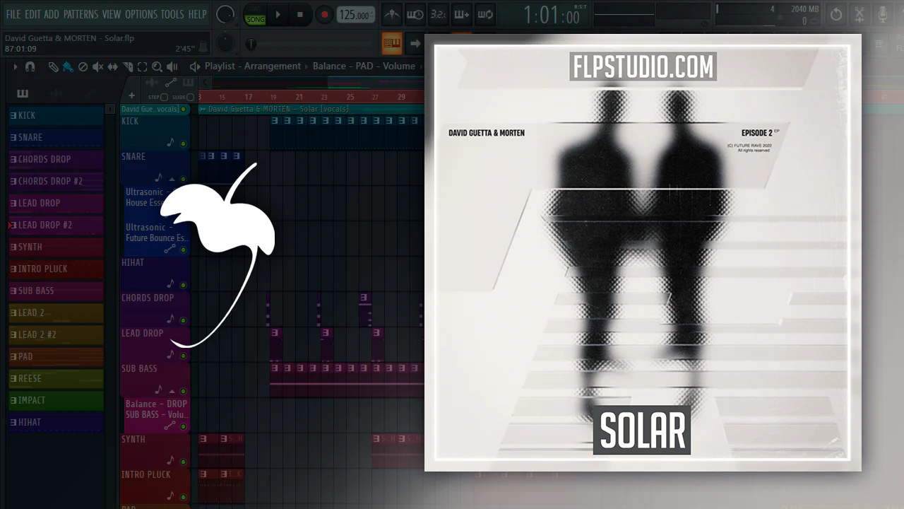Select the Zoom magnifier tool
The image size is (904, 509).
coord(157,66)
